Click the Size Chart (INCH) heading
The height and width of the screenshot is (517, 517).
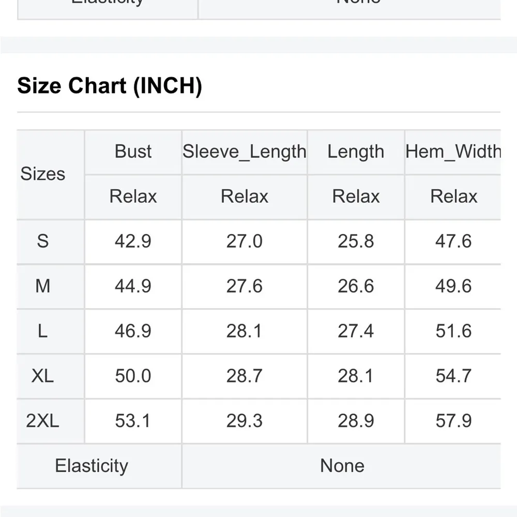110,86
